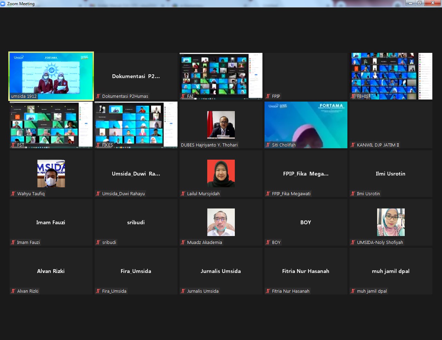Select the FIKES shared gallery video tile
The height and width of the screenshot is (340, 442).
point(136,125)
